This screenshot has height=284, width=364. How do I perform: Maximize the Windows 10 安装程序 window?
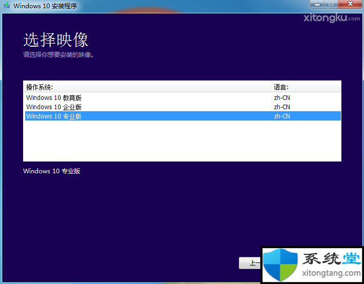click(331, 4)
